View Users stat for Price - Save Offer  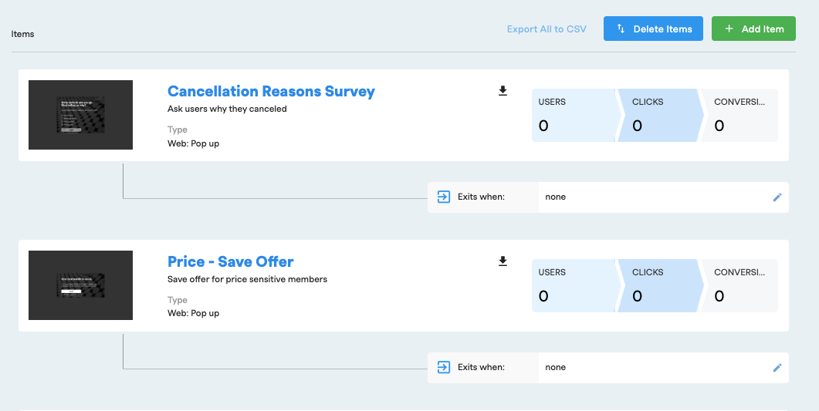(573, 286)
